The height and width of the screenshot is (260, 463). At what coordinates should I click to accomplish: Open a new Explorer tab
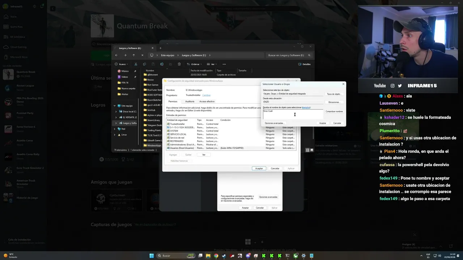pyautogui.click(x=161, y=48)
